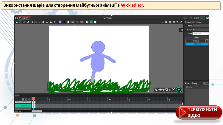Click the add script button

[197, 44]
